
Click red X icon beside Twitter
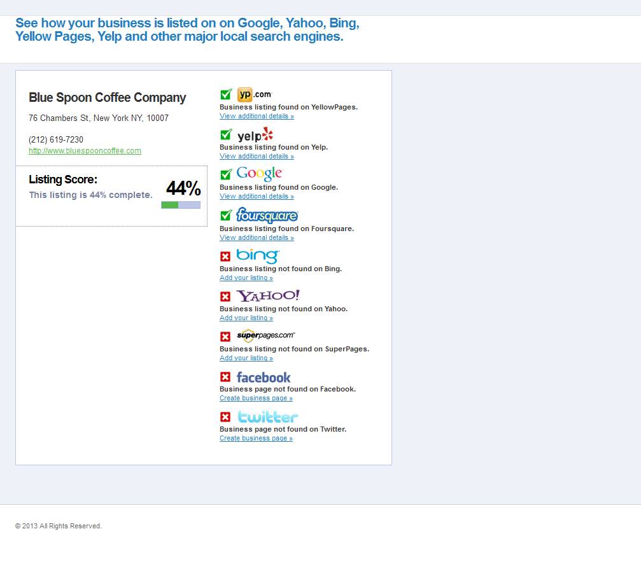coord(225,416)
